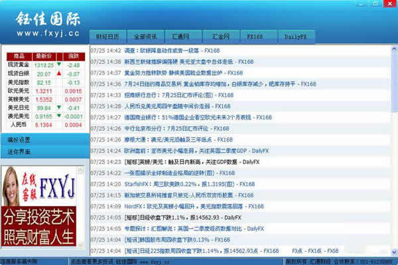Click the down arrow next to 美元日元
Screen dimensions: 398x265
pos(59,108)
